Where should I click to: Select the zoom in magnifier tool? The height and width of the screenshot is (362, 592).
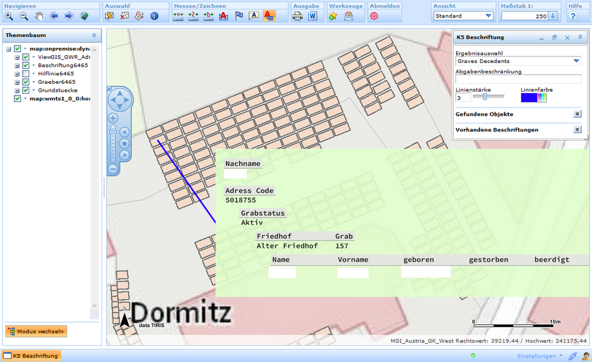(x=9, y=16)
